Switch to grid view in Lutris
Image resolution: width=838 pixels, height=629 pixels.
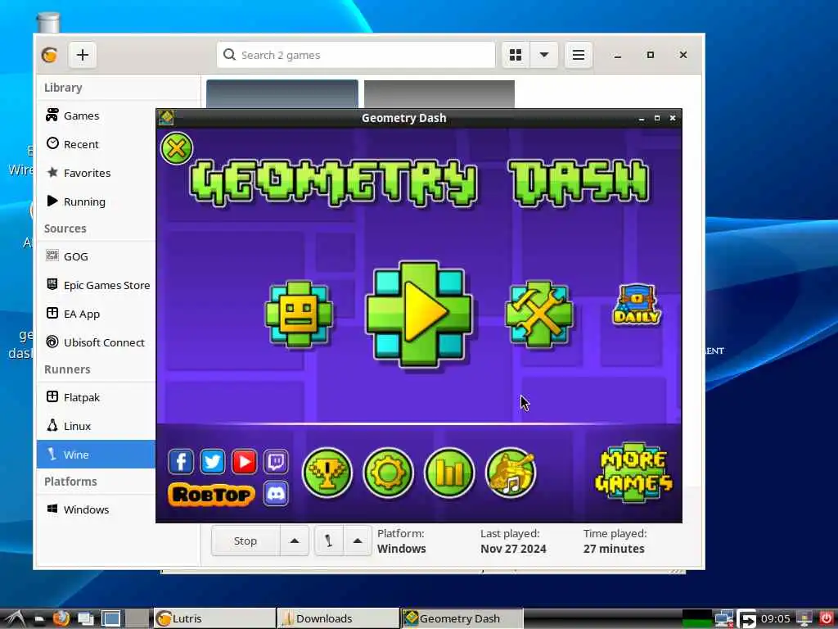coord(516,55)
